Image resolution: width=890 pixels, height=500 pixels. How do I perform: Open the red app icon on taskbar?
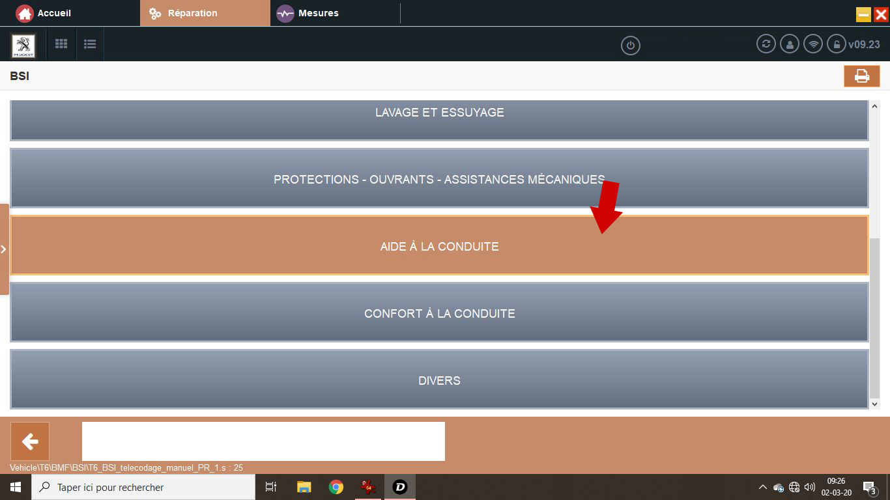tap(368, 487)
